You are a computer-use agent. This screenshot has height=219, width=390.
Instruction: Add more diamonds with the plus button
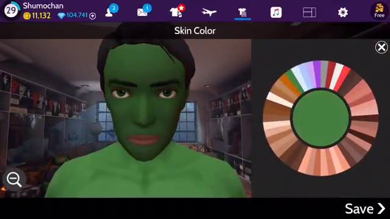[x=93, y=16]
